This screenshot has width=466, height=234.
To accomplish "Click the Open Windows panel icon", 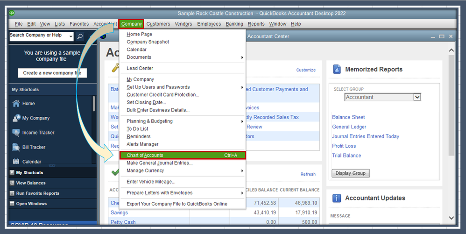I will pos(12,204).
